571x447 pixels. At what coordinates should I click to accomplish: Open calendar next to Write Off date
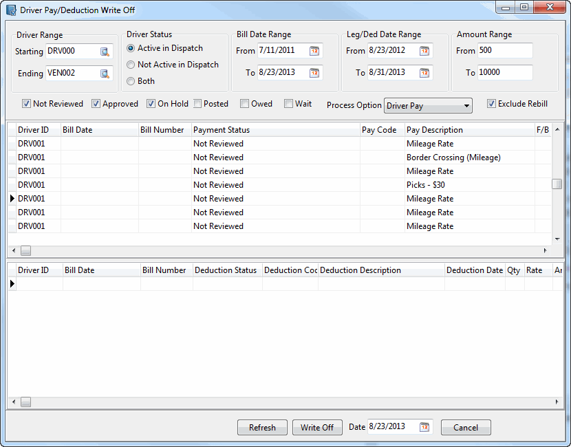[x=424, y=427]
